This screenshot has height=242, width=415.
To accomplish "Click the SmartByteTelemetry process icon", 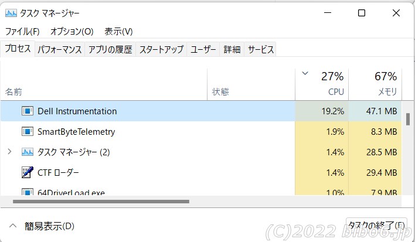I will click(x=28, y=131).
